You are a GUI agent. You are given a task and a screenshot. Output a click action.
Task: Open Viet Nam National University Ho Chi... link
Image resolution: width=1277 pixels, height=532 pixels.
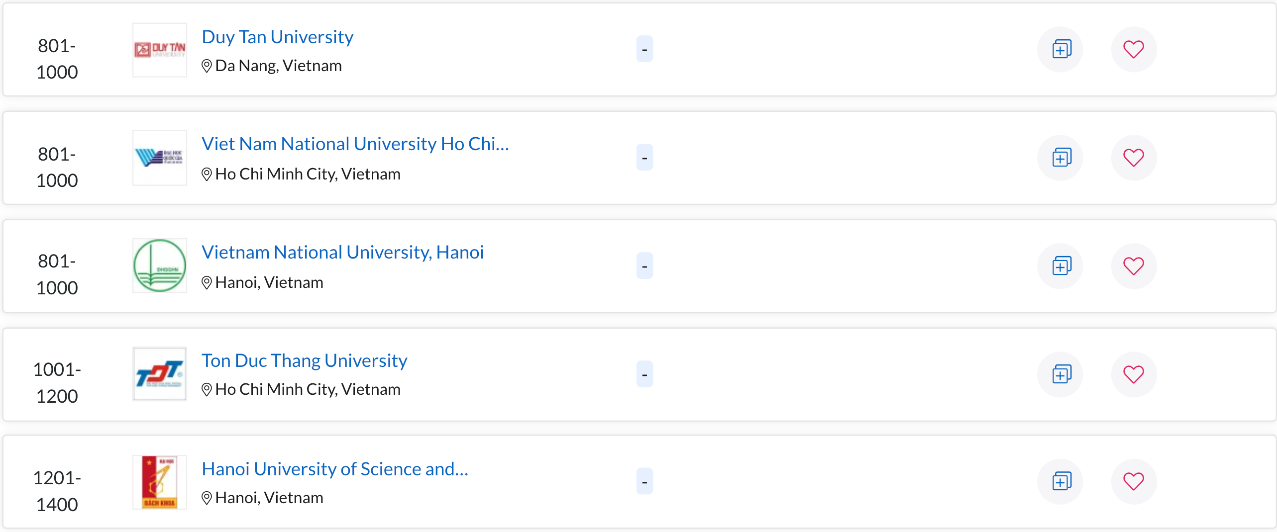pyautogui.click(x=355, y=144)
